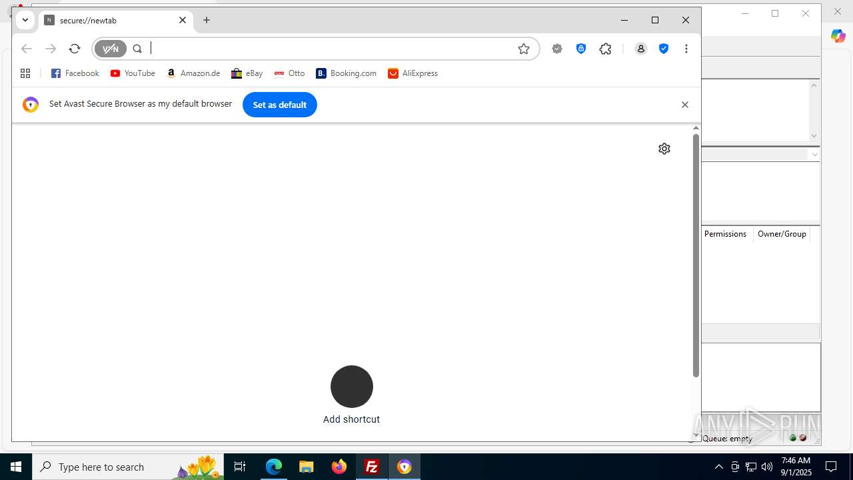
Task: Open the eBay bookmark
Action: [247, 73]
